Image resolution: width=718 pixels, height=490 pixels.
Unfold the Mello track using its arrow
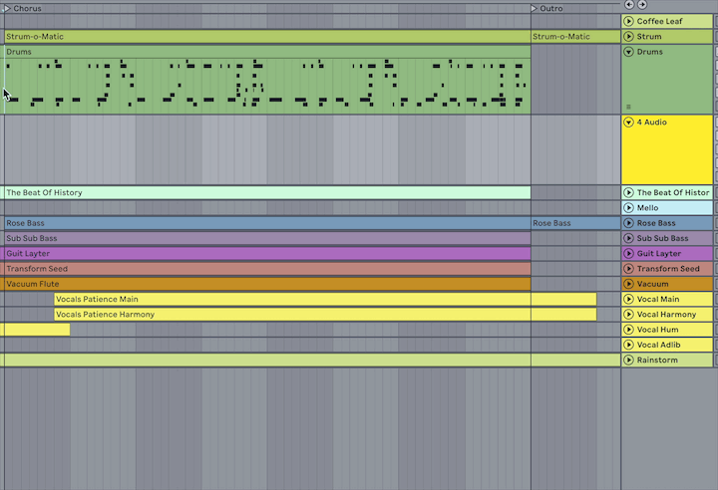tap(629, 208)
